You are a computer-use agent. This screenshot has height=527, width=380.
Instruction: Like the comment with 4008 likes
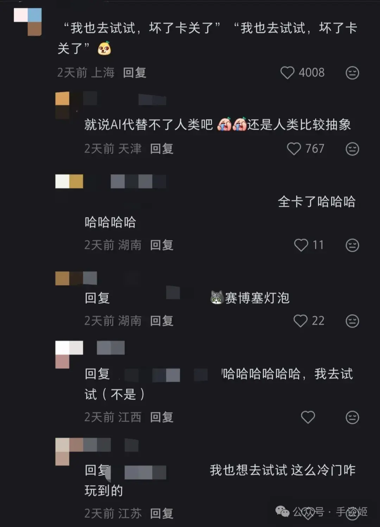(x=287, y=73)
